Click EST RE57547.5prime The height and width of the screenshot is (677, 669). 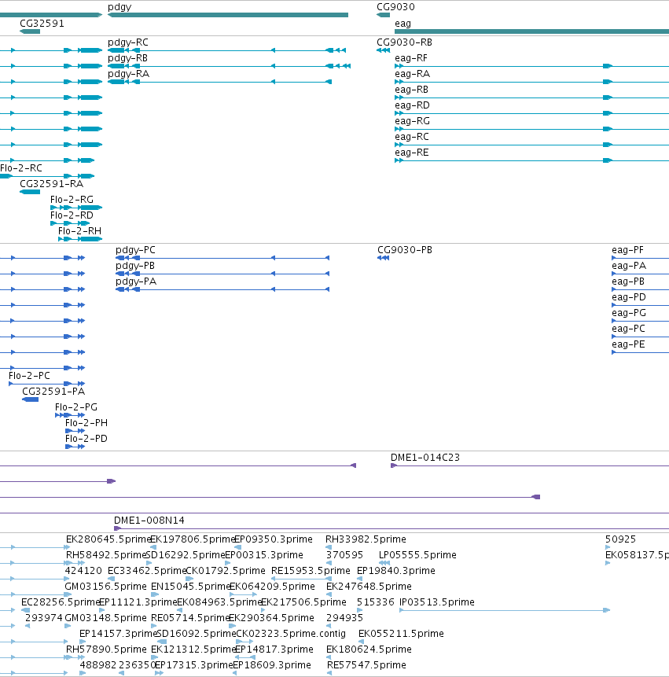coord(329,674)
